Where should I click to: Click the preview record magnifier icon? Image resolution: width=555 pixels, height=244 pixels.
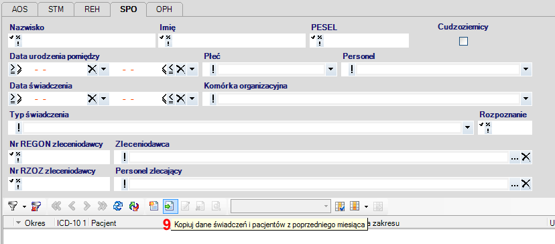click(x=216, y=206)
